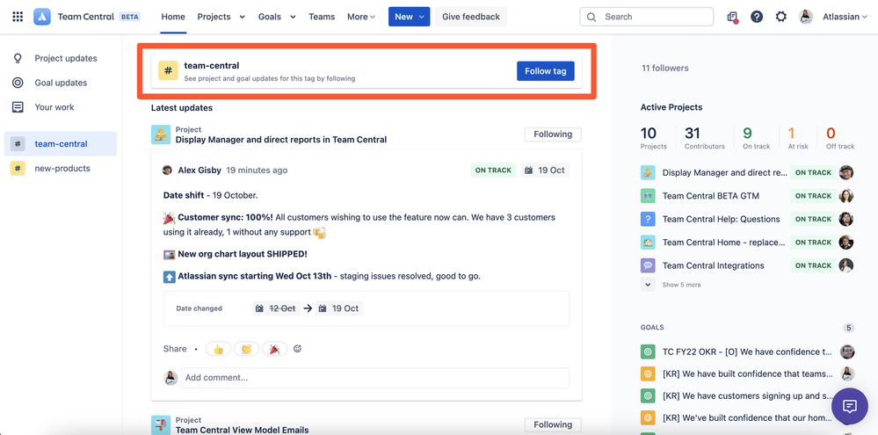This screenshot has width=878, height=435.
Task: Click the yellow hash icon in tag banner
Action: tap(168, 70)
